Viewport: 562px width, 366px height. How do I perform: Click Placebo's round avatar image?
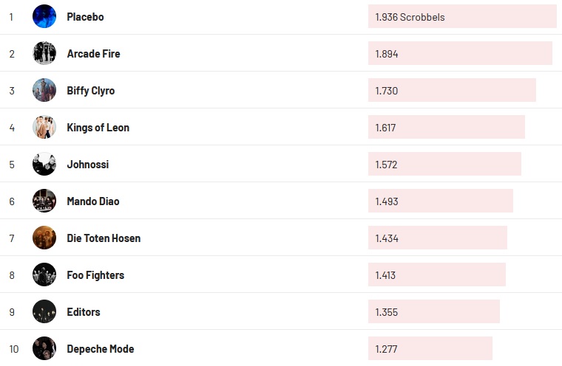[x=44, y=16]
